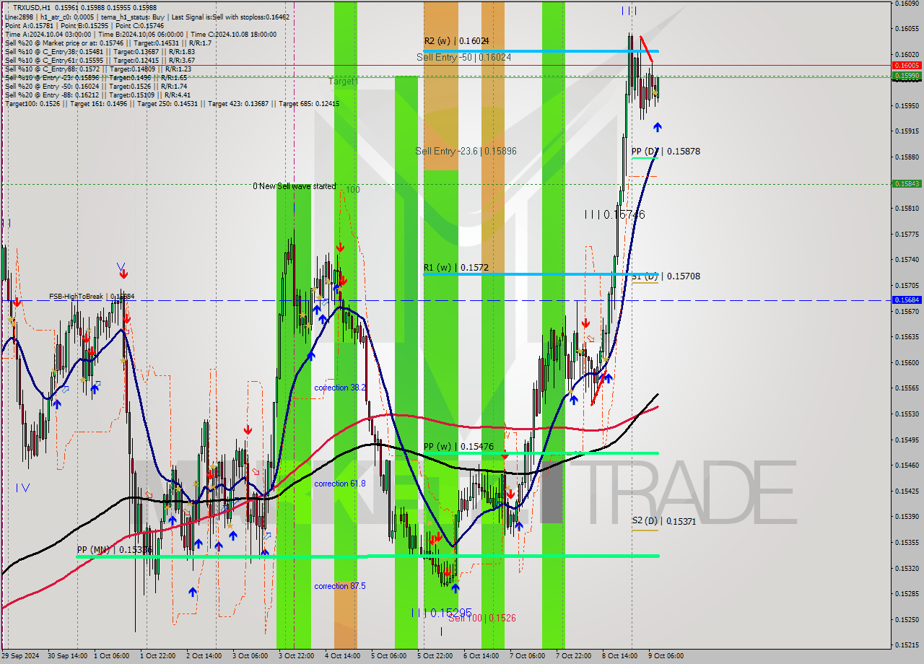Select the 'Sell %20 @ Market price' info line
924x664 pixels.
tap(108, 43)
